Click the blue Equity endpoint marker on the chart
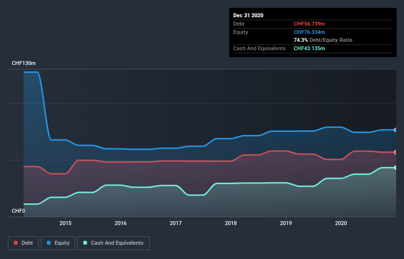Viewport: 404px width, 259px height. (x=396, y=130)
